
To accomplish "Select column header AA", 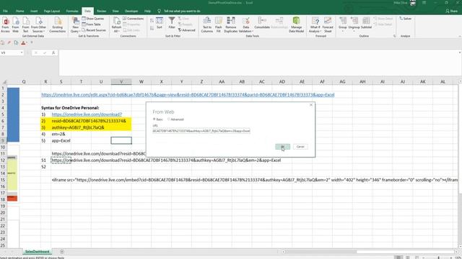I will 222,81.
